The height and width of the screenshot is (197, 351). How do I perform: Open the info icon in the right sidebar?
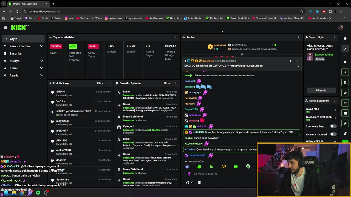(x=345, y=39)
